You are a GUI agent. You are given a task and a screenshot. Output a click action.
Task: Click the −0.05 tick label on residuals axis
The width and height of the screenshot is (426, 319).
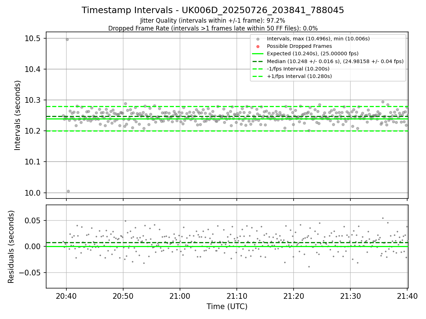click(31, 273)
